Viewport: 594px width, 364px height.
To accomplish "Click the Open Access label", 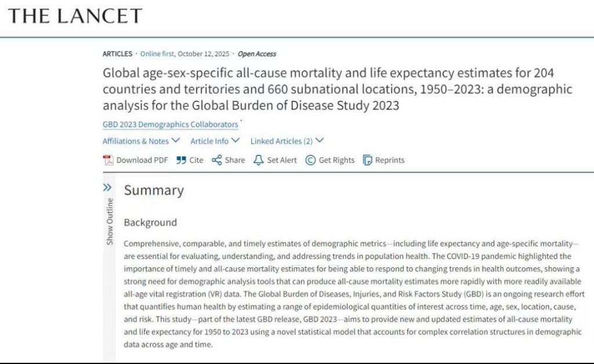I will point(257,54).
